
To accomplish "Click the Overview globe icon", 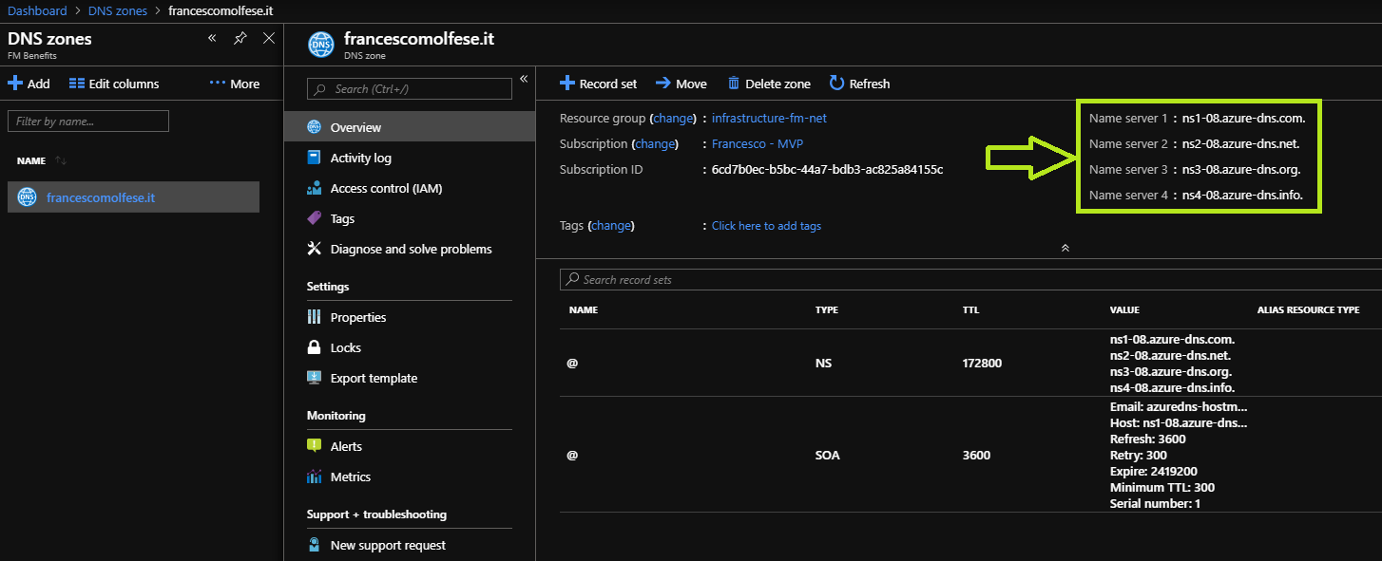I will click(x=315, y=127).
